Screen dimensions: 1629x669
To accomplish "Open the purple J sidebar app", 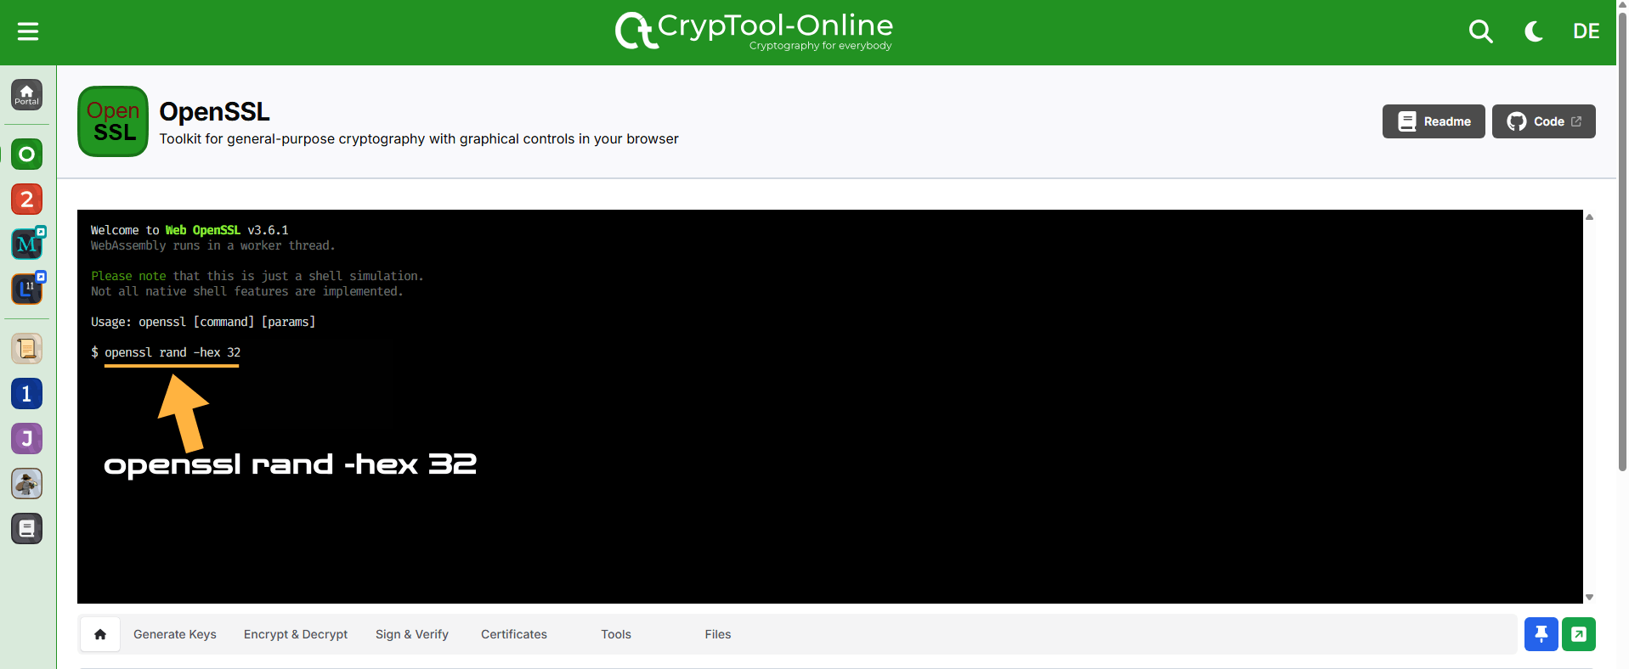I will [27, 438].
